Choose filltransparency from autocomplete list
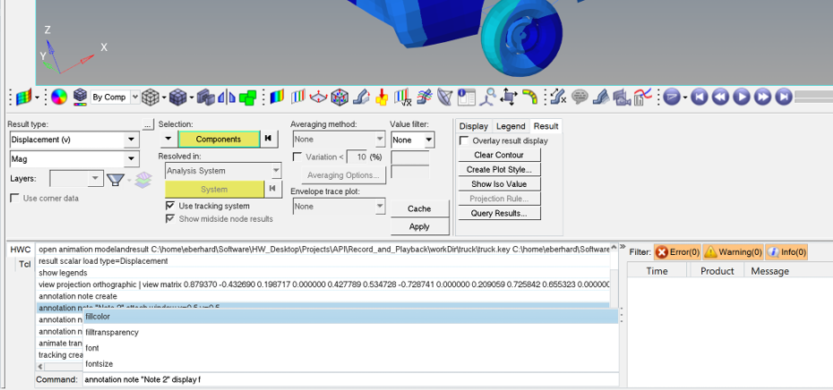This screenshot has height=390, width=833. pos(350,332)
